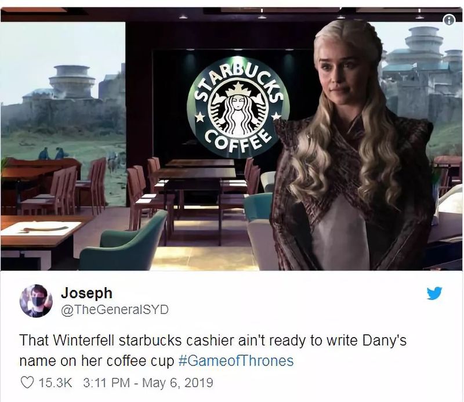This screenshot has width=464, height=402.
Task: Visit the @TheGeneralSYD handle link
Action: pos(114,310)
